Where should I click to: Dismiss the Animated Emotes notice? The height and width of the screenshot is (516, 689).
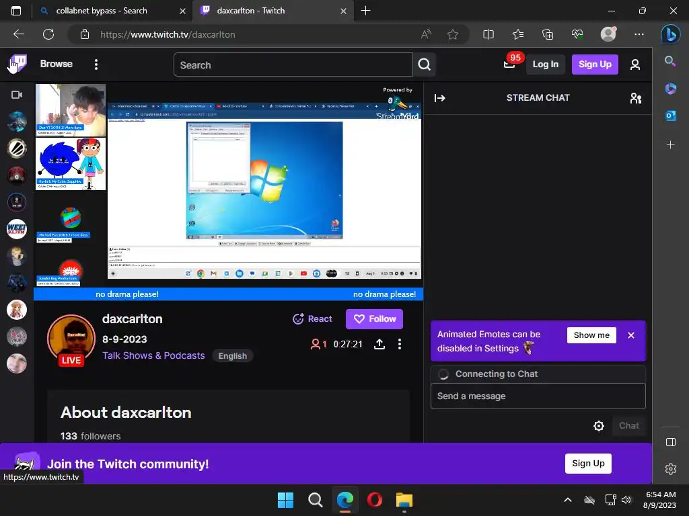coord(631,335)
